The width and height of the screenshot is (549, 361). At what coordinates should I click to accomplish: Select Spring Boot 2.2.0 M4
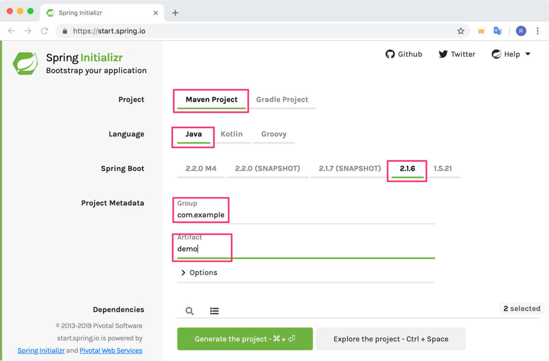[201, 168]
